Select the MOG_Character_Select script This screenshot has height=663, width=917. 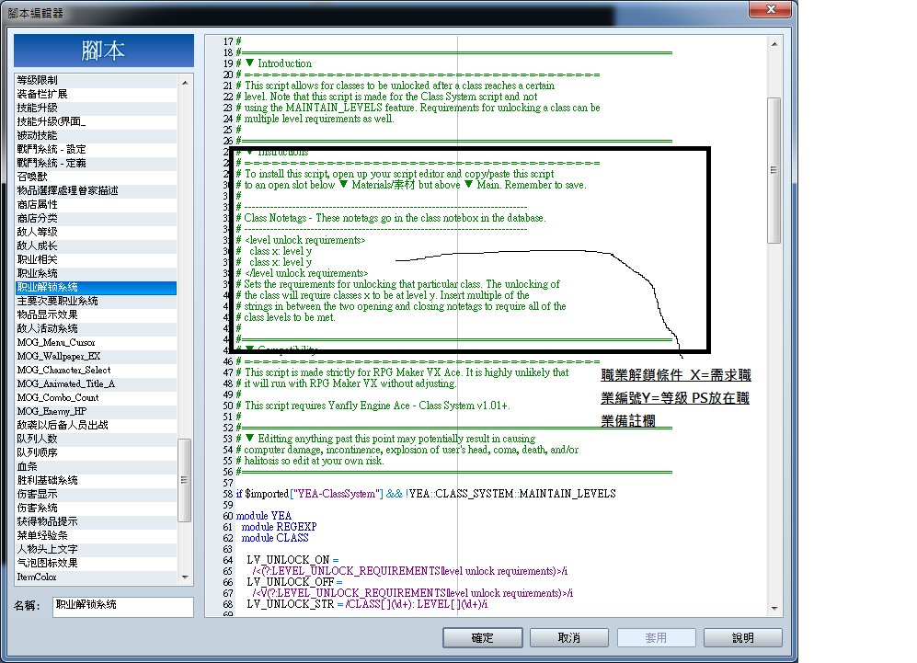(x=96, y=370)
